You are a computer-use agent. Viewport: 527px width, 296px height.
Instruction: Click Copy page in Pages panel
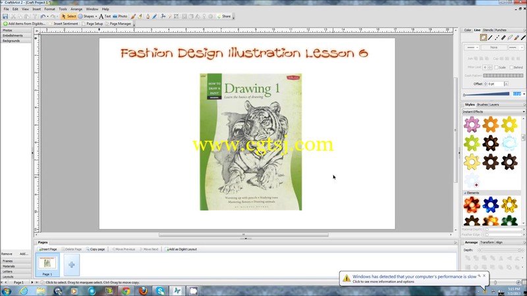[96, 249]
